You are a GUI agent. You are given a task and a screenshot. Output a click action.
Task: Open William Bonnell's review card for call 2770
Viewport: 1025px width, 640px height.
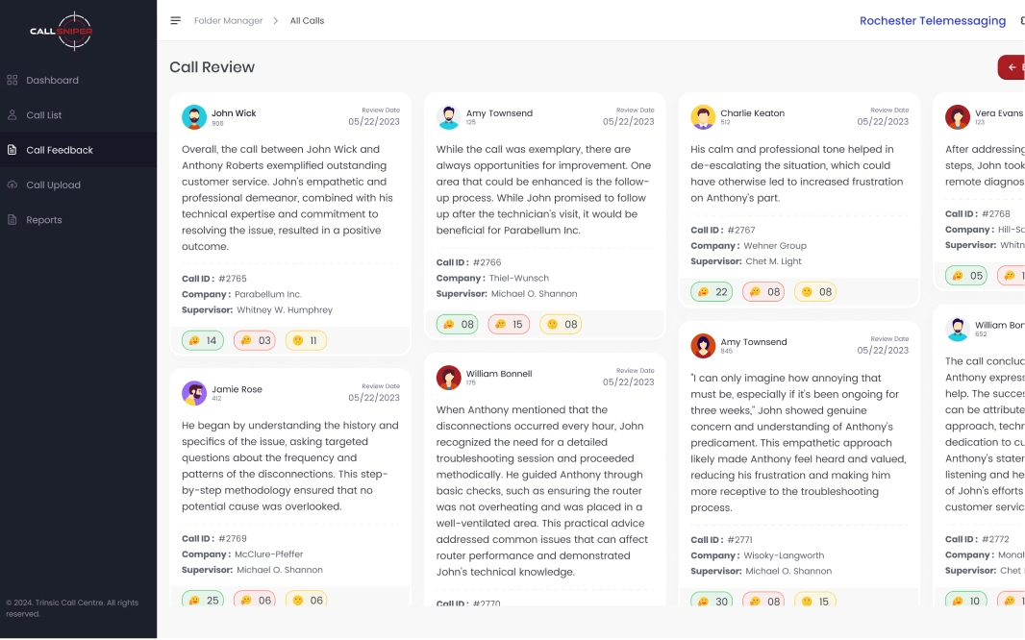click(544, 480)
